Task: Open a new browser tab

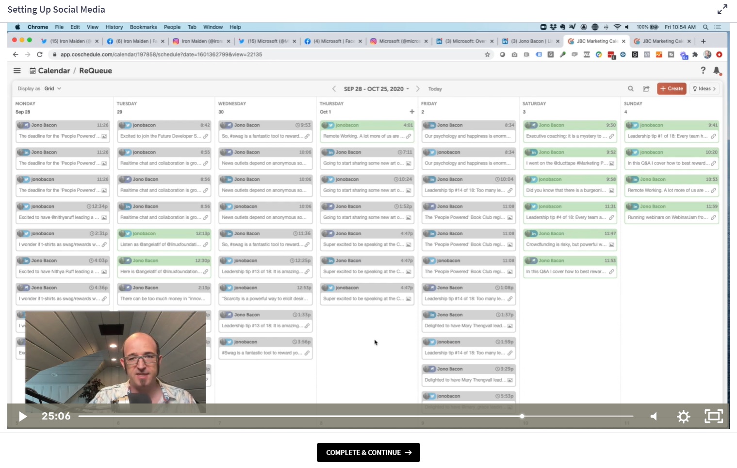Action: click(703, 41)
